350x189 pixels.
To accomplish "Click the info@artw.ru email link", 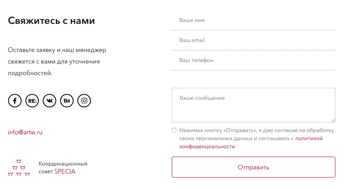I will point(25,132).
